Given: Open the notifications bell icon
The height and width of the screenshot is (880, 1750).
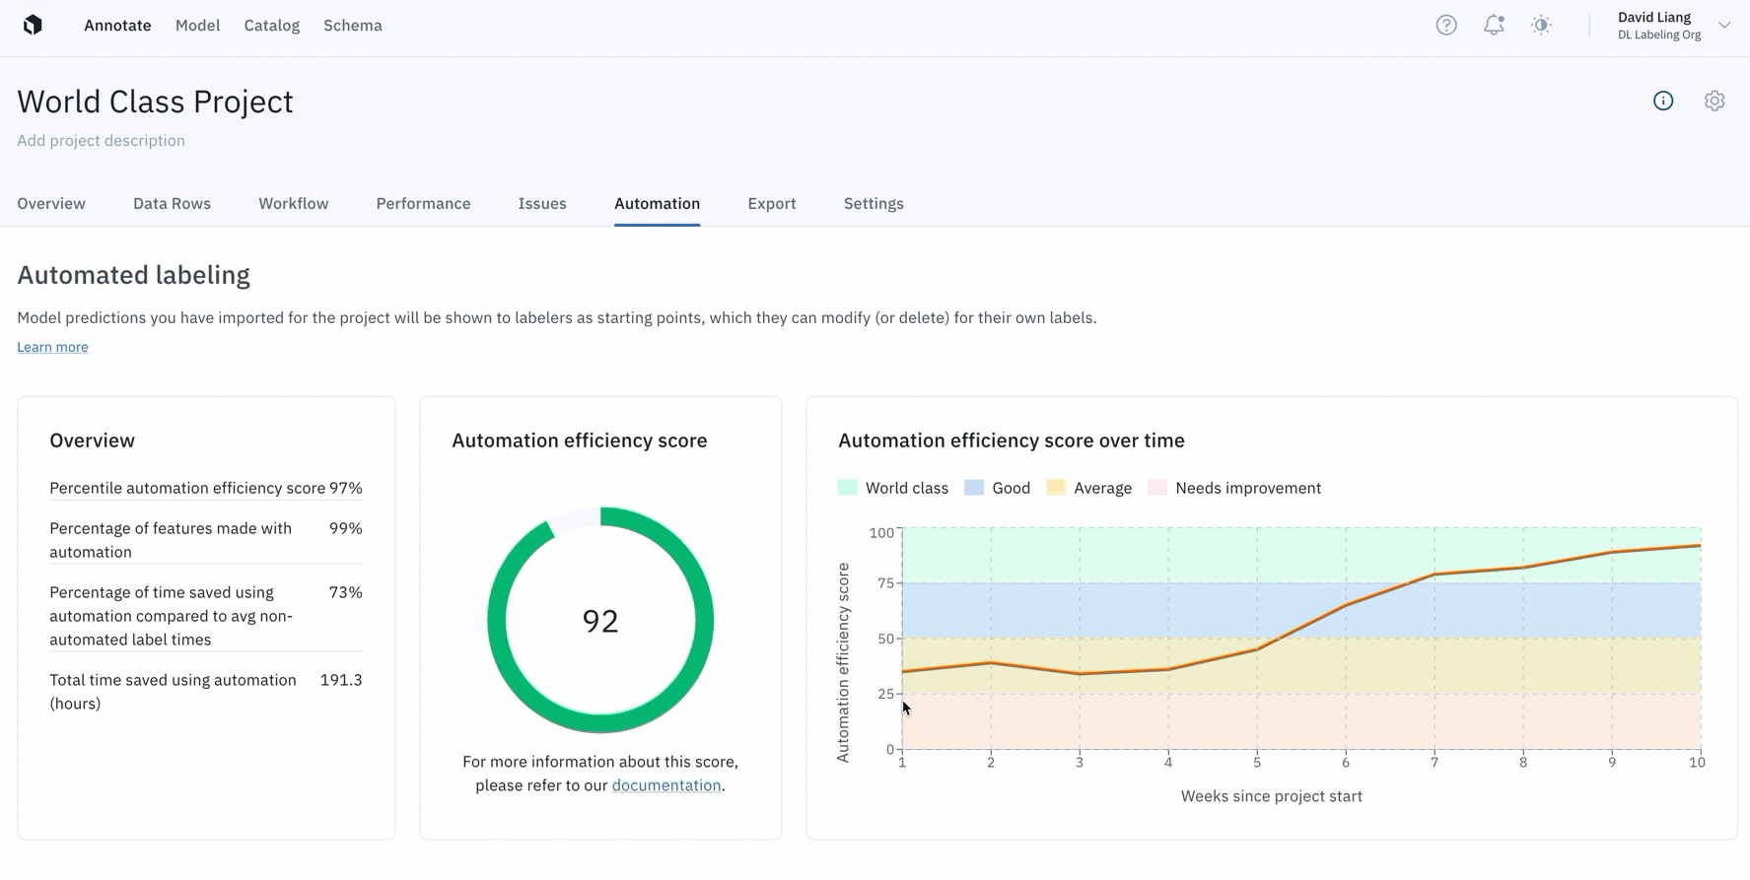Looking at the screenshot, I should click(x=1494, y=26).
